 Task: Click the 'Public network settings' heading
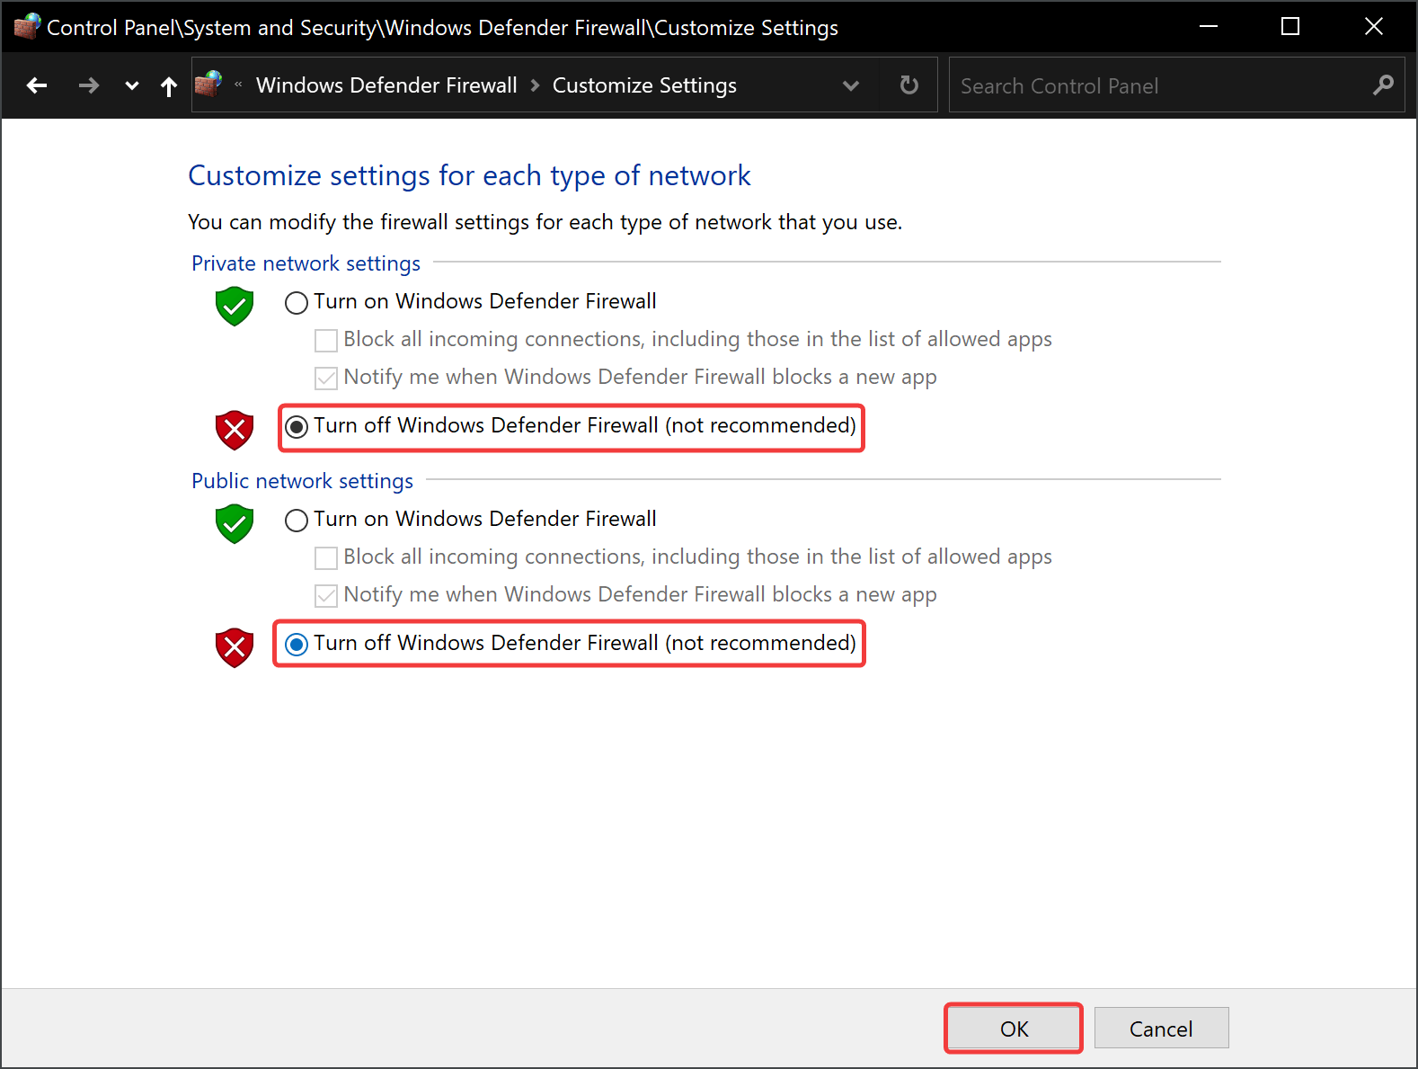(302, 481)
